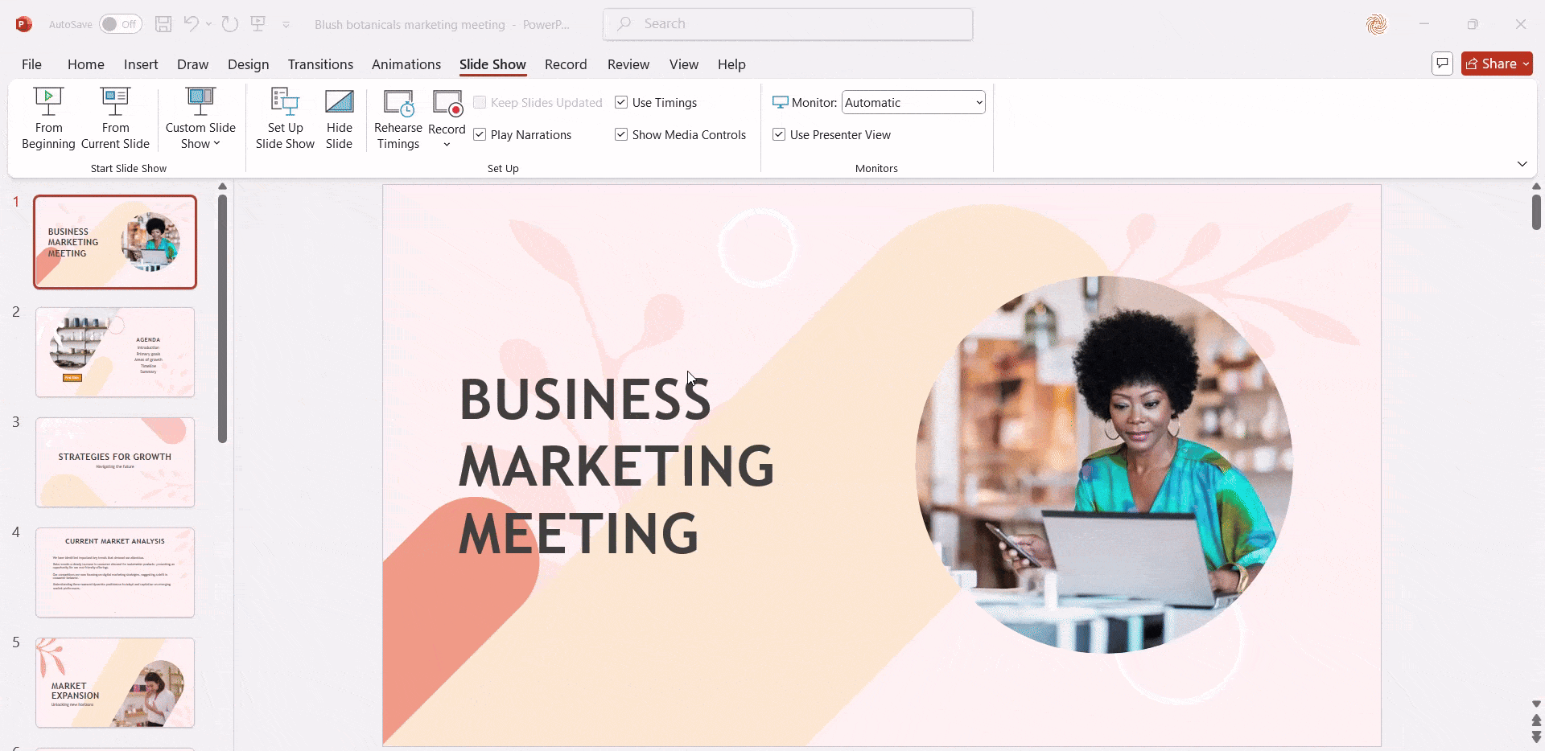Expand the Custom Slide Show menu
Image resolution: width=1545 pixels, height=751 pixels.
click(x=200, y=118)
